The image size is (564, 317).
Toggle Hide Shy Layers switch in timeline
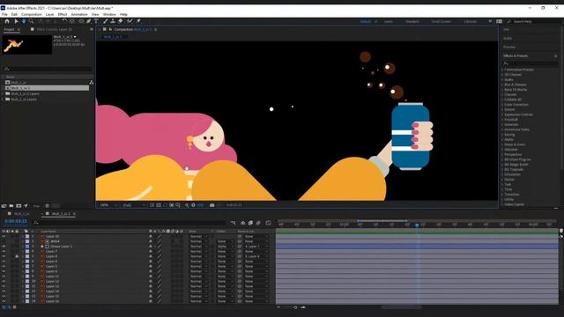click(x=243, y=223)
